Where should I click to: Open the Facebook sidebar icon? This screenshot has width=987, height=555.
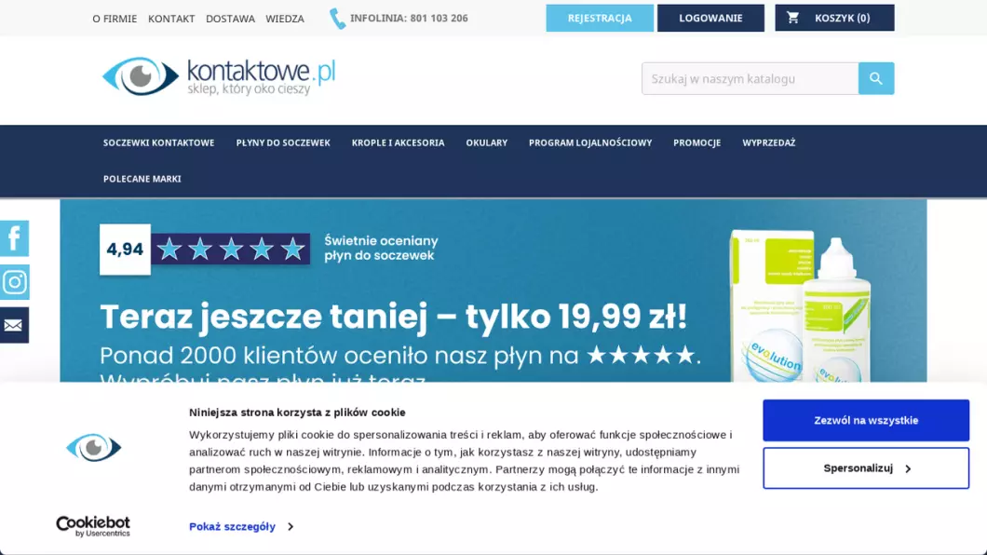[x=14, y=238]
